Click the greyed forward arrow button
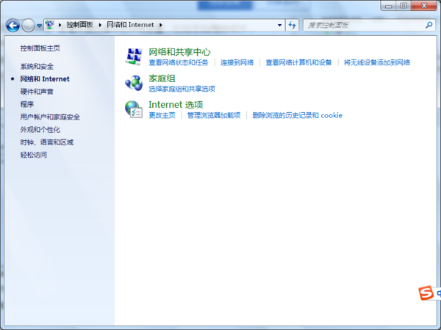The image size is (441, 330). tap(28, 26)
